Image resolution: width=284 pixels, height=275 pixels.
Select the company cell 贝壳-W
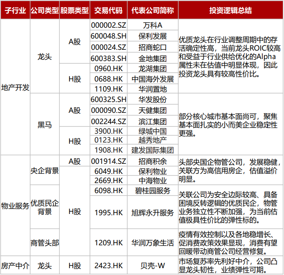153,265
